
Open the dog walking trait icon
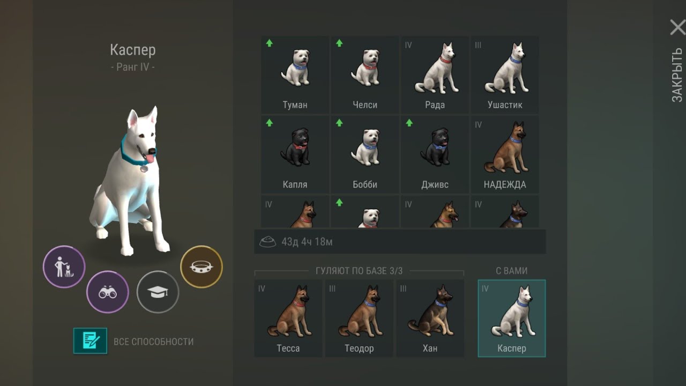pyautogui.click(x=64, y=267)
